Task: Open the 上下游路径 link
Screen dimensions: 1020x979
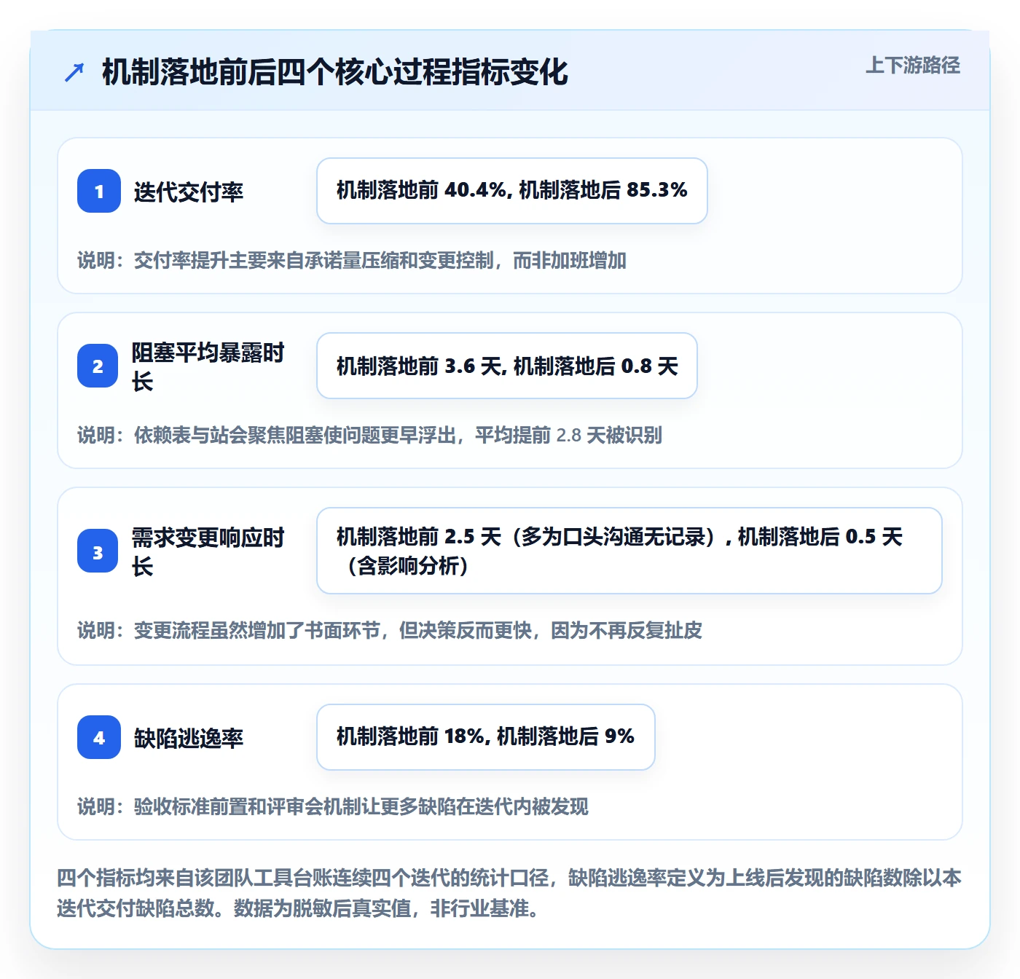Action: click(x=912, y=65)
